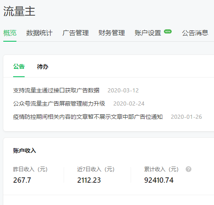The image size is (214, 205).
Task: Click the green NEW badge beside 账户设置
Action: [168, 31]
